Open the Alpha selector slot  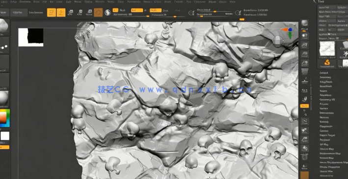point(4,63)
